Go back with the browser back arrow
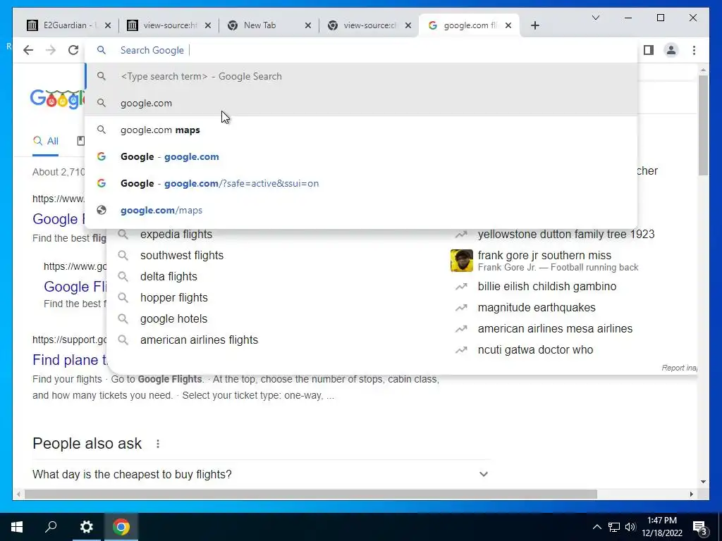 point(28,50)
